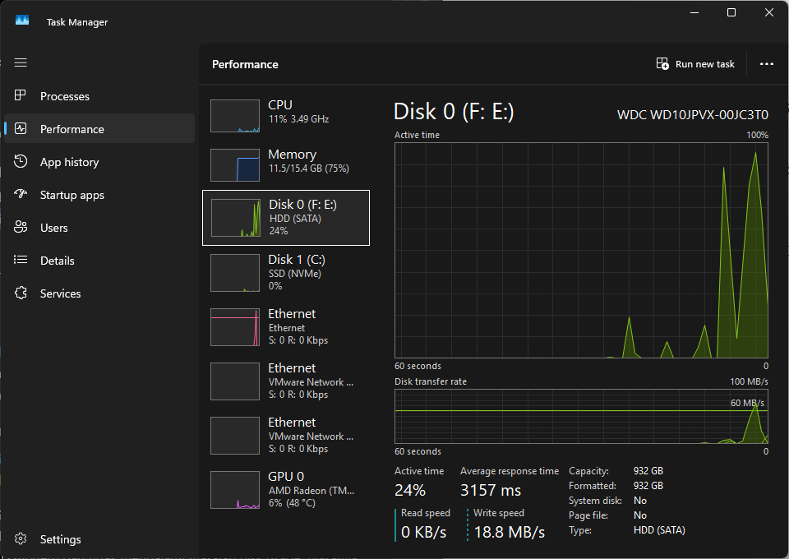The image size is (789, 559).
Task: Select the Disk 1 (C:) thumbnail
Action: (235, 273)
